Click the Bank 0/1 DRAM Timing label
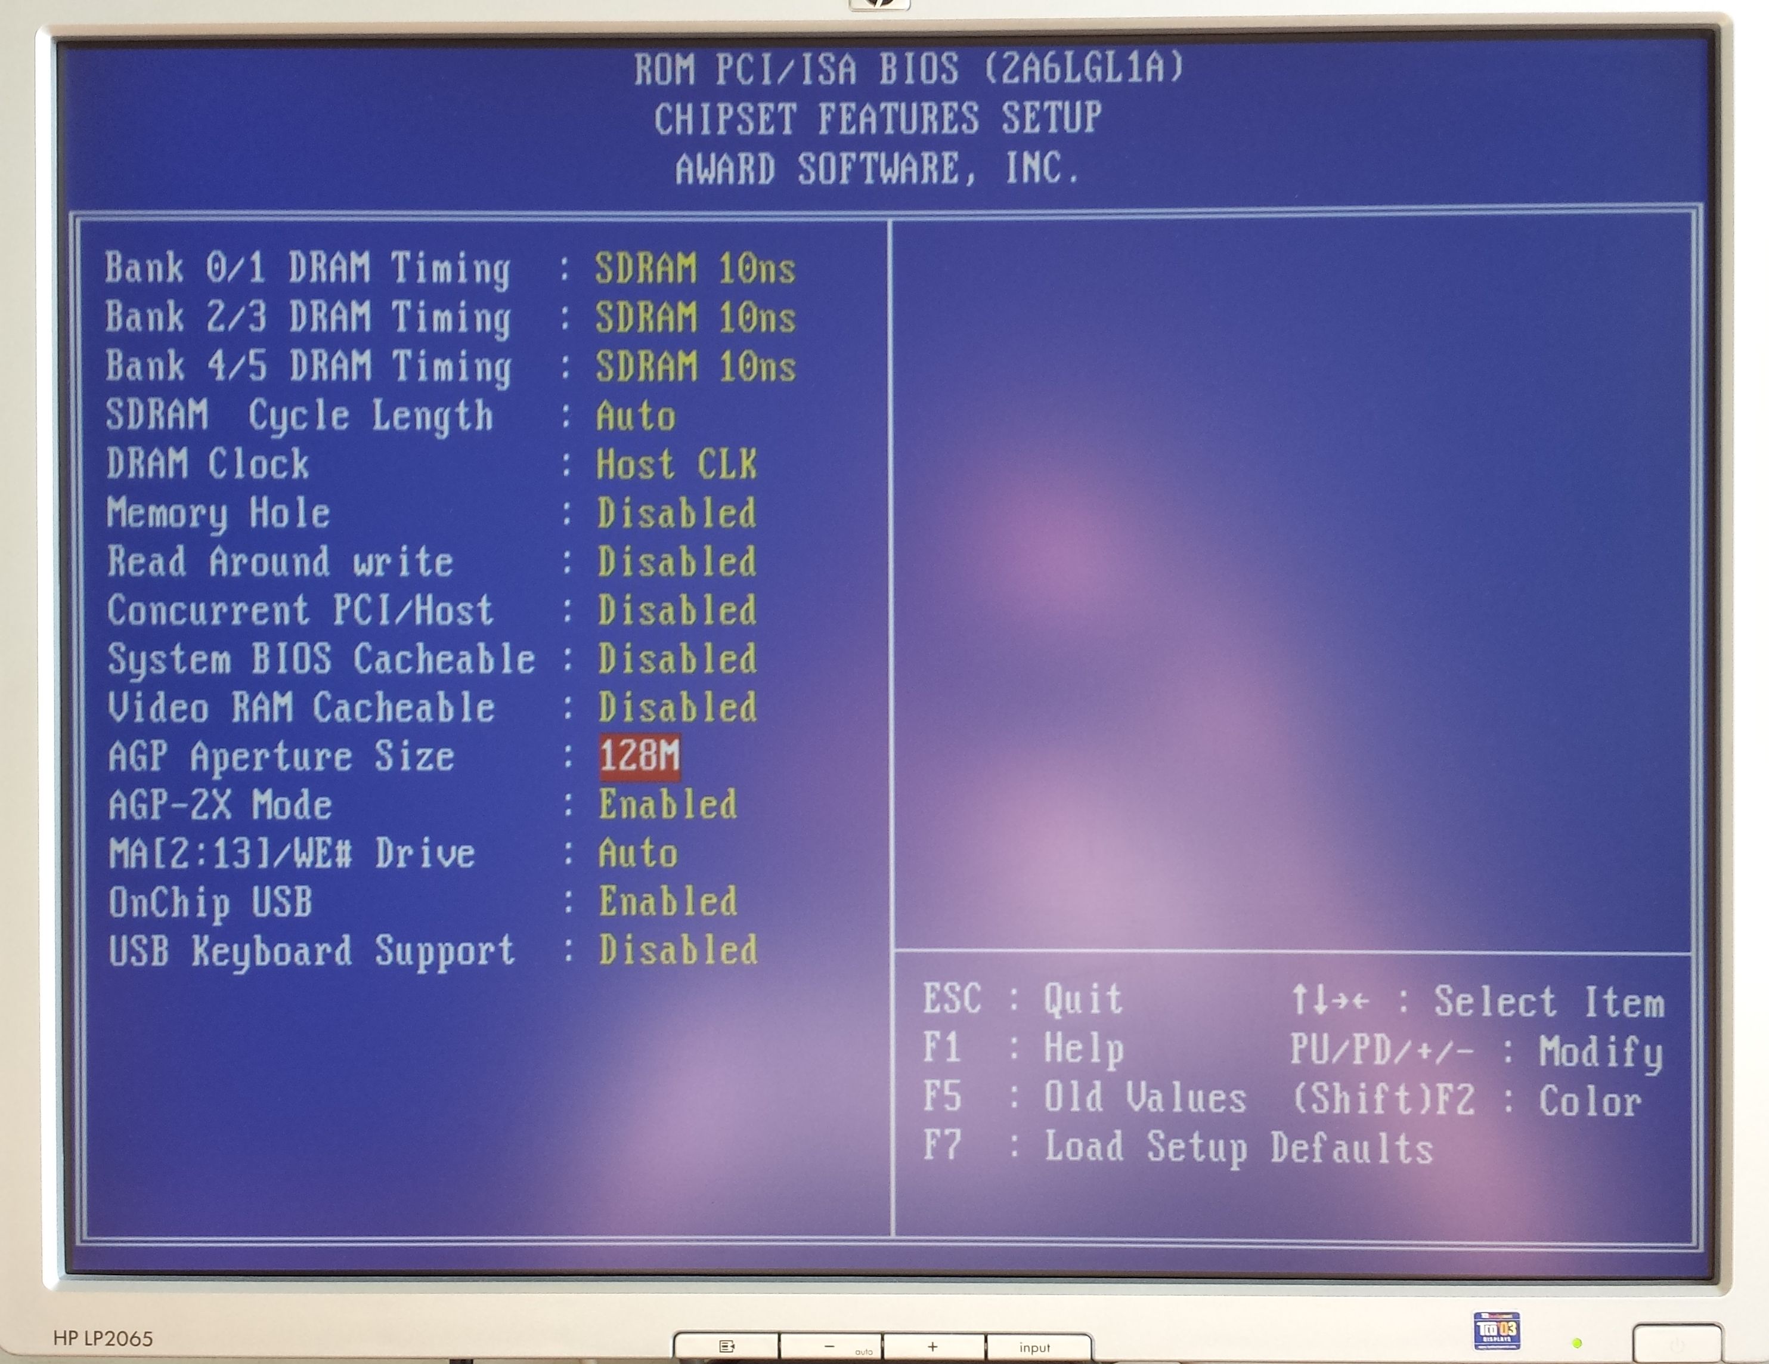This screenshot has width=1769, height=1364. 308,268
